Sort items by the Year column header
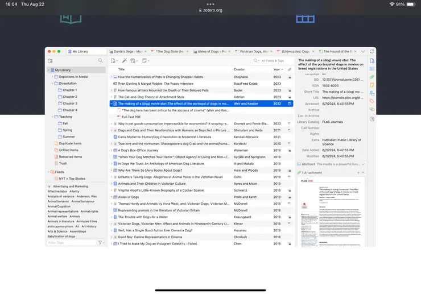 click(x=276, y=69)
